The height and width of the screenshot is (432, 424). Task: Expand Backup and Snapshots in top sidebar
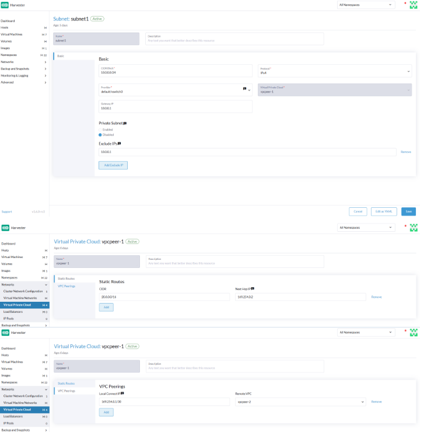click(23, 68)
